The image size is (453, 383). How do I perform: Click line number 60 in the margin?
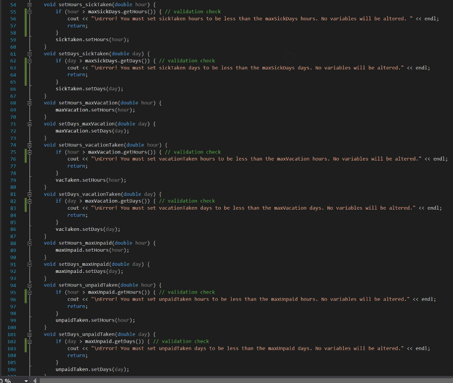click(13, 47)
